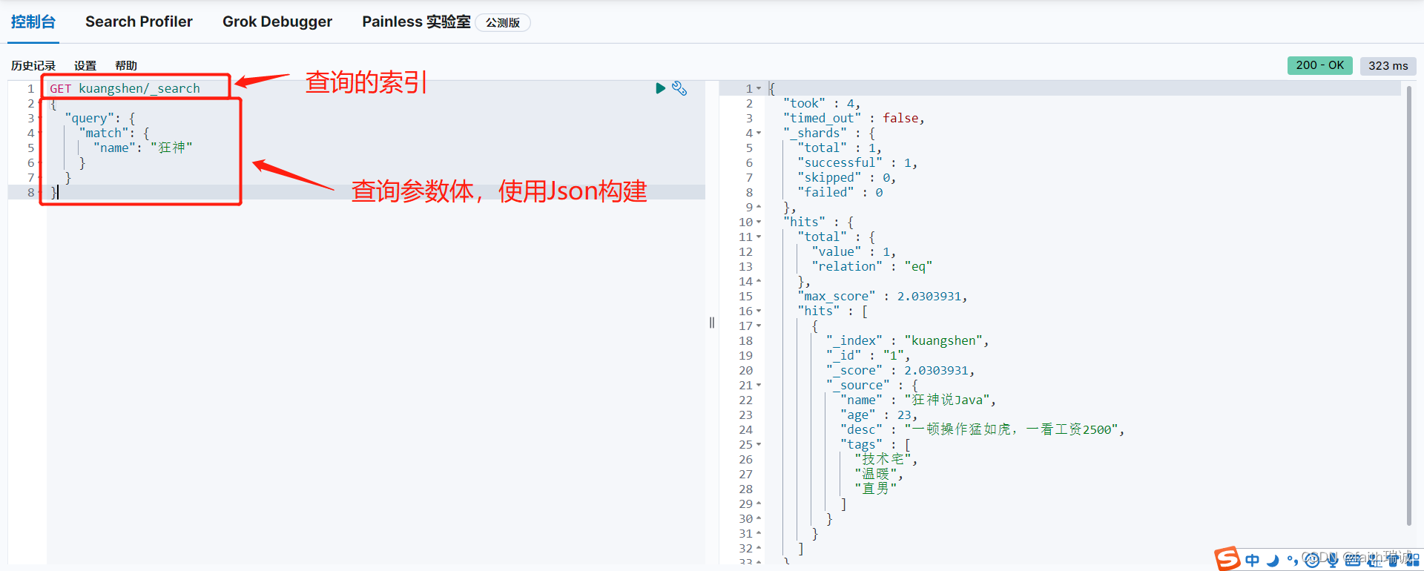Switch to Search Profiler tab

[x=139, y=22]
